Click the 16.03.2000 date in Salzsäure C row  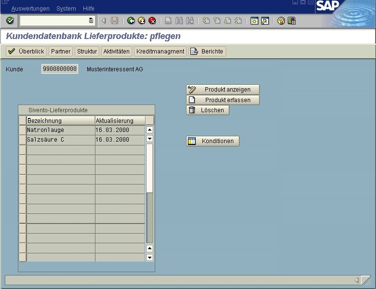click(x=120, y=140)
